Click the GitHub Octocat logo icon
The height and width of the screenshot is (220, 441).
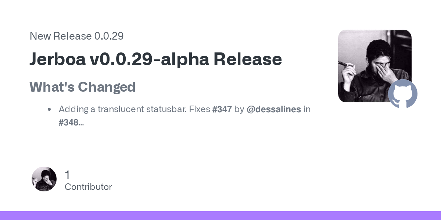pos(403,93)
